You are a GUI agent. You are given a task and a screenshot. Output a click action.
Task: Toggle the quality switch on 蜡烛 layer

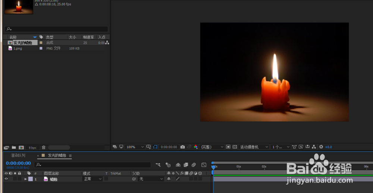tap(178, 179)
